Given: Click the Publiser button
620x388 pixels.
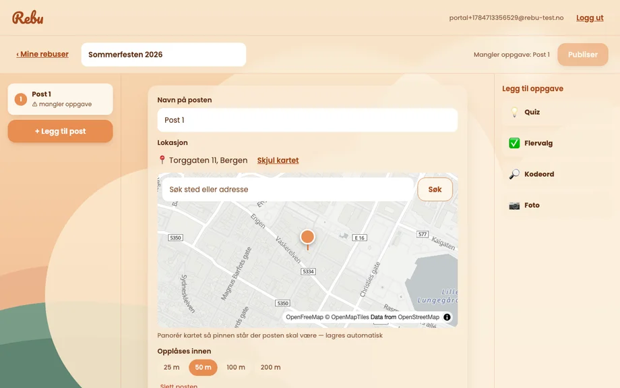Looking at the screenshot, I should pos(582,55).
